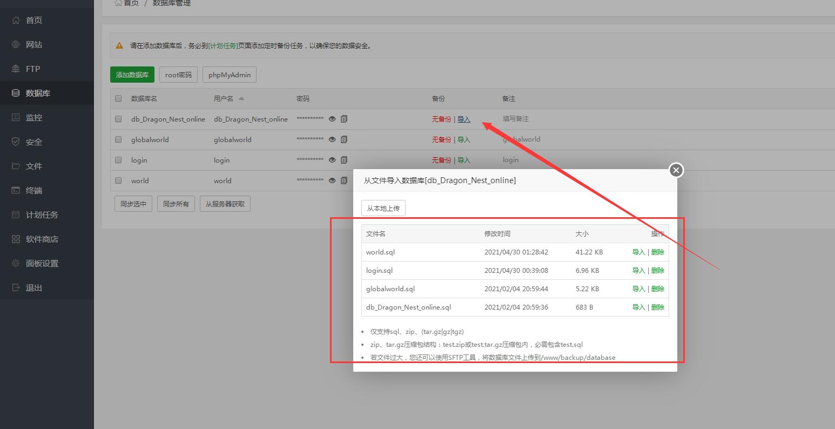
Task: Click the 文件 folder icon in sidebar
Action: click(16, 166)
